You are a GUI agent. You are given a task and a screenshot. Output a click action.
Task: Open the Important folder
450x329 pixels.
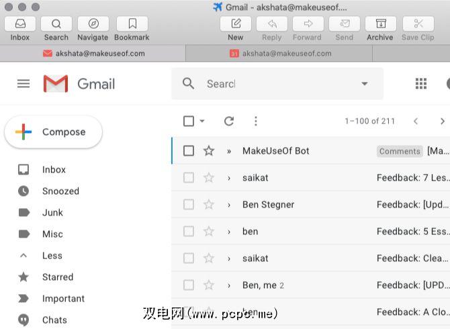coord(63,299)
